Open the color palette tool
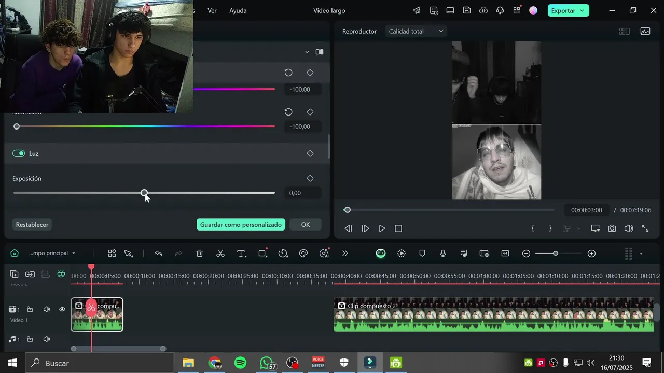 pos(303,253)
